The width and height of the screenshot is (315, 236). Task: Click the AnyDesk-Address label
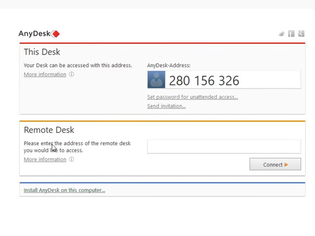[x=169, y=66]
